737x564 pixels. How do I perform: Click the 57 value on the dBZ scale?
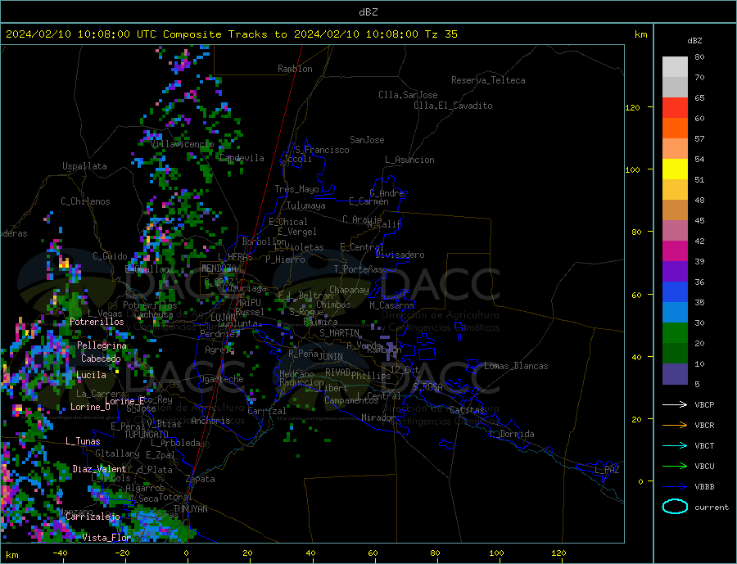click(699, 139)
